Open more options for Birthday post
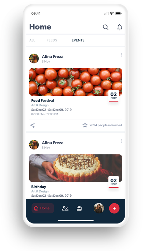This screenshot has height=251, width=143. pyautogui.click(x=122, y=141)
